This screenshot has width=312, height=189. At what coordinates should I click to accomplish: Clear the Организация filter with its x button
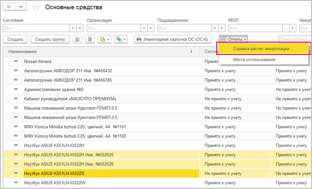click(x=151, y=28)
